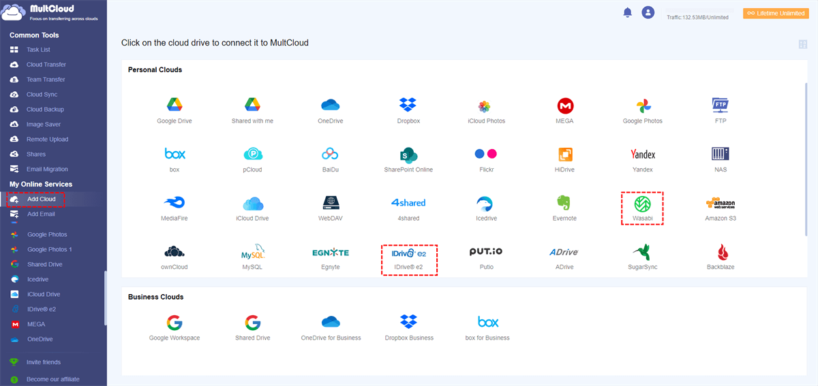The width and height of the screenshot is (818, 386).
Task: Add a NAS device
Action: point(721,160)
